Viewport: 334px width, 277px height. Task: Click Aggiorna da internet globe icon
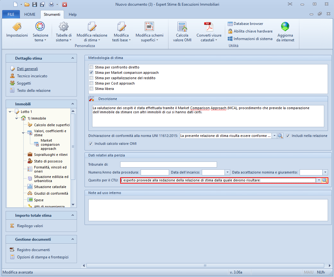pyautogui.click(x=285, y=27)
